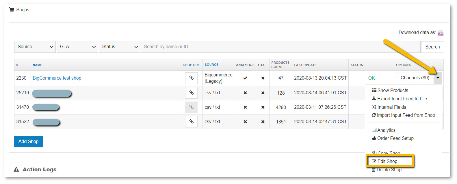Expand the Source filter dropdown
Image resolution: width=457 pixels, height=184 pixels.
point(35,47)
